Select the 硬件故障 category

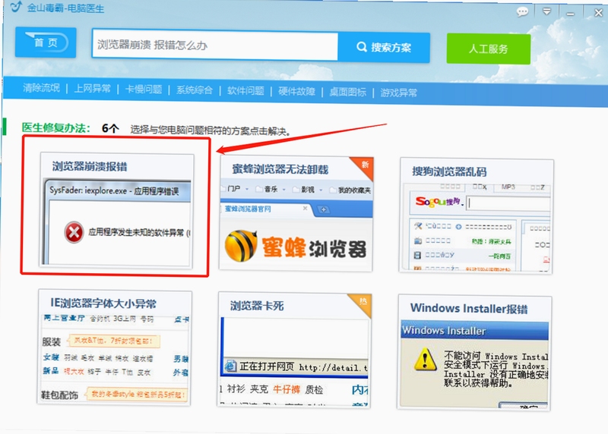296,91
